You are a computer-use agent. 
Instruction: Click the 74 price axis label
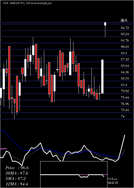(123, 116)
